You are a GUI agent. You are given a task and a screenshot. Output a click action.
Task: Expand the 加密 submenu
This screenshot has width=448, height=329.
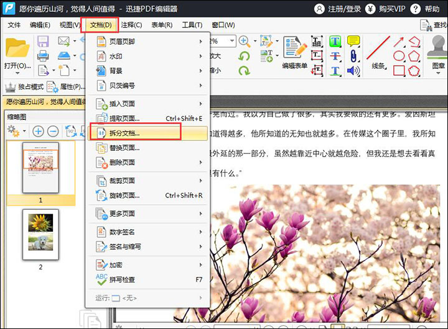pyautogui.click(x=148, y=265)
